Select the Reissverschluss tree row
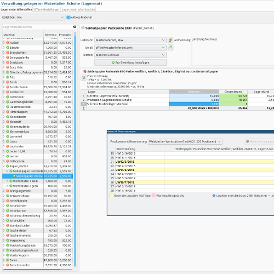274x274 pixels. click(37, 196)
